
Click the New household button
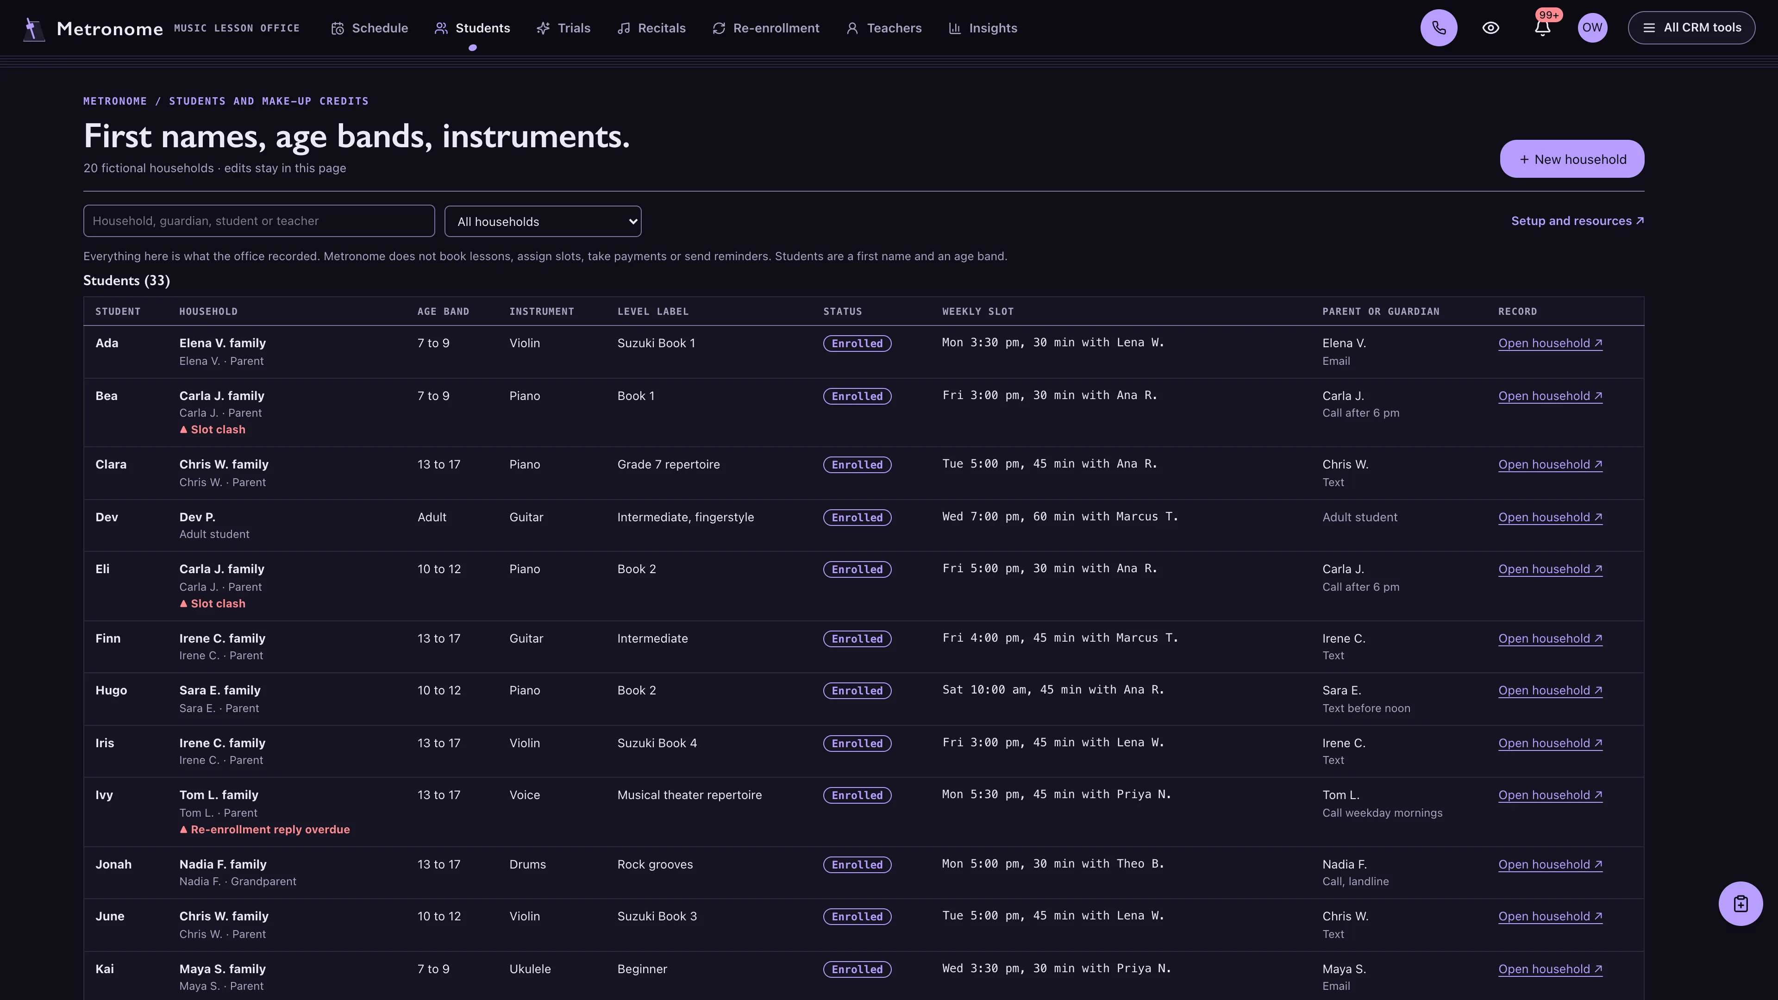point(1571,159)
